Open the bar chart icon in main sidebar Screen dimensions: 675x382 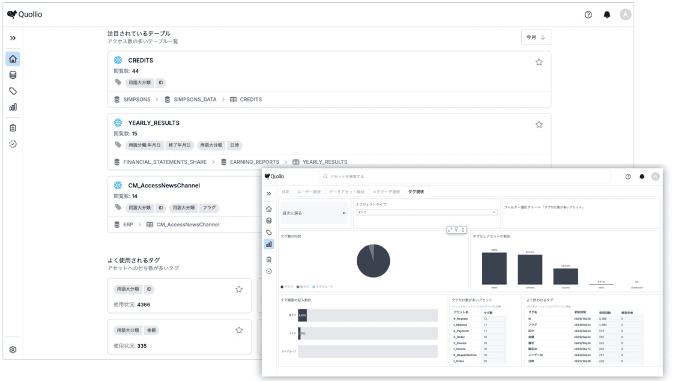click(x=13, y=107)
